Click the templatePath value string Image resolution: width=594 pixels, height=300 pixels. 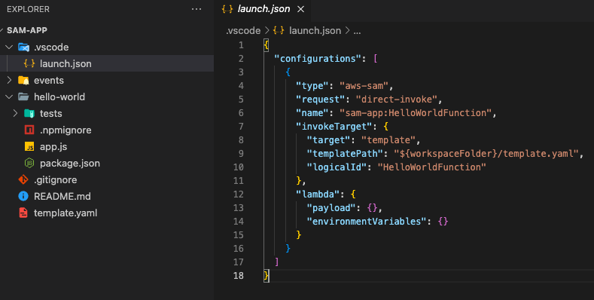tap(486, 154)
